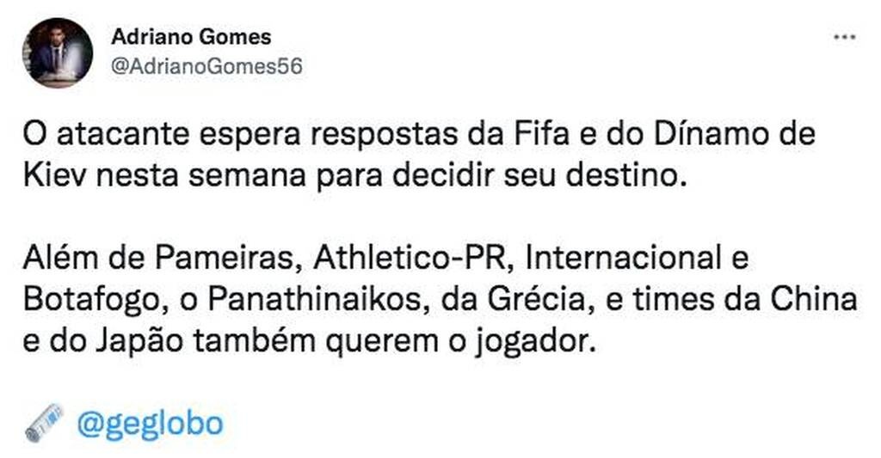This screenshot has height=458, width=881.
Task: Open the tweet's three-dot more menu
Action: 845,37
